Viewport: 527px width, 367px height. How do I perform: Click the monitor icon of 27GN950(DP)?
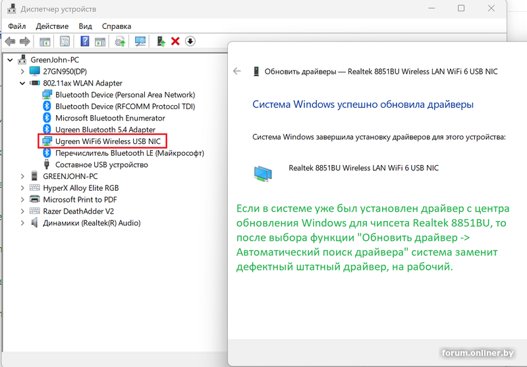pos(35,71)
